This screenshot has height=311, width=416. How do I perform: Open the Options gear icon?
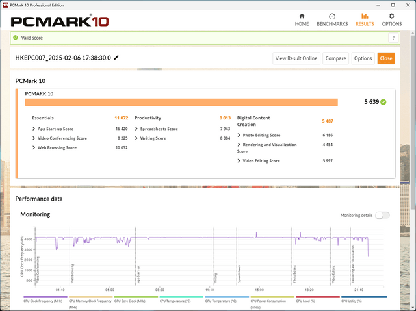(x=391, y=16)
